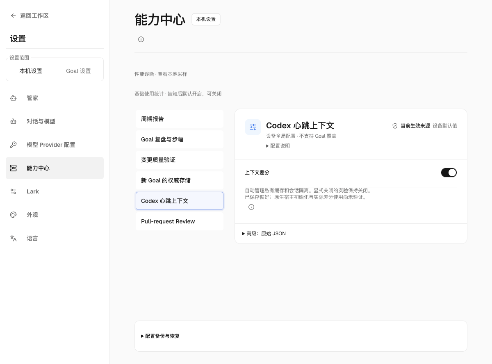Image resolution: width=492 pixels, height=364 pixels.
Task: Click the back arrow beside 返回工作区
Action: tap(13, 16)
